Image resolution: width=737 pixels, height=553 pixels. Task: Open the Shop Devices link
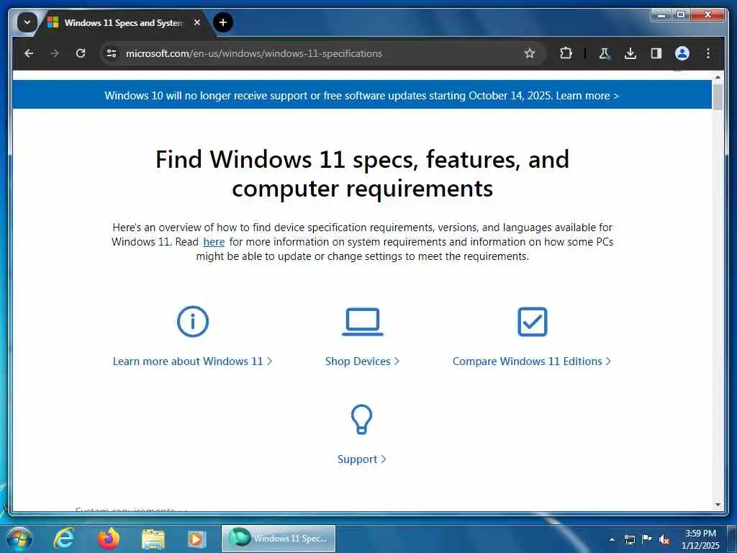[363, 361]
